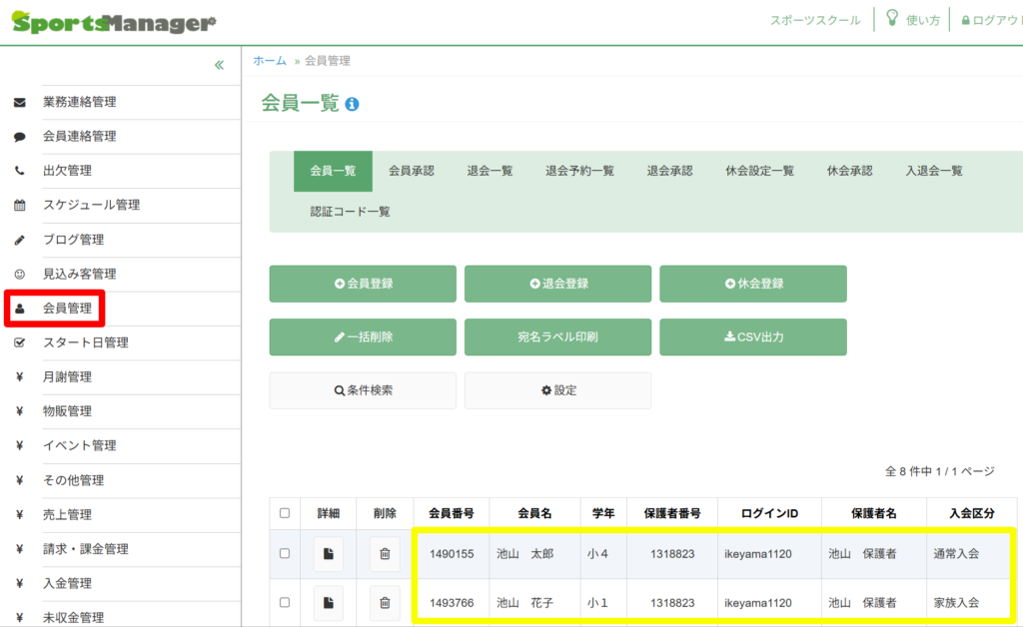This screenshot has width=1023, height=627.
Task: Click the lightbulb icon for 使い方
Action: point(892,19)
